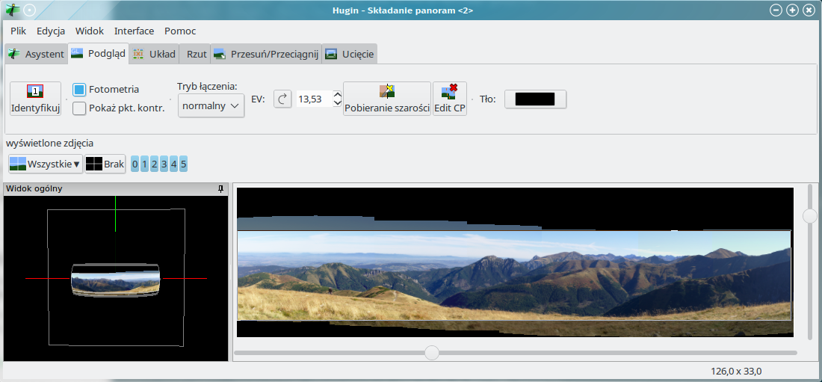Viewport: 822px width, 382px height.
Task: Open the Edycja menu
Action: 51,31
